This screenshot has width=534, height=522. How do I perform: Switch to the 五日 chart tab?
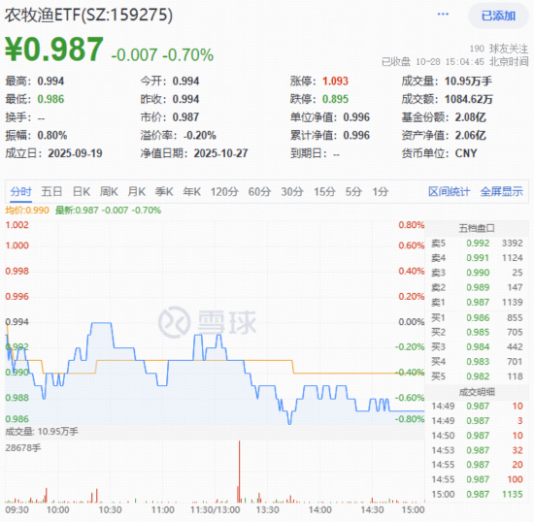tap(51, 191)
